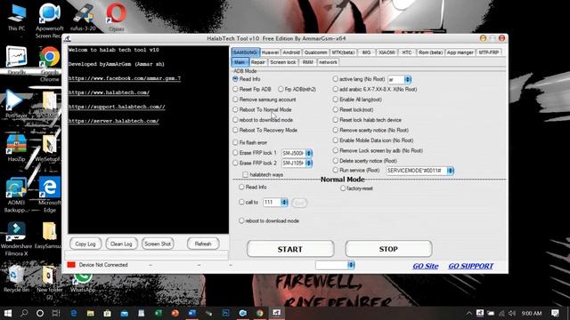The height and width of the screenshot is (320, 570).
Task: Open SERVICEMODE run service dropdown
Action: click(450, 171)
